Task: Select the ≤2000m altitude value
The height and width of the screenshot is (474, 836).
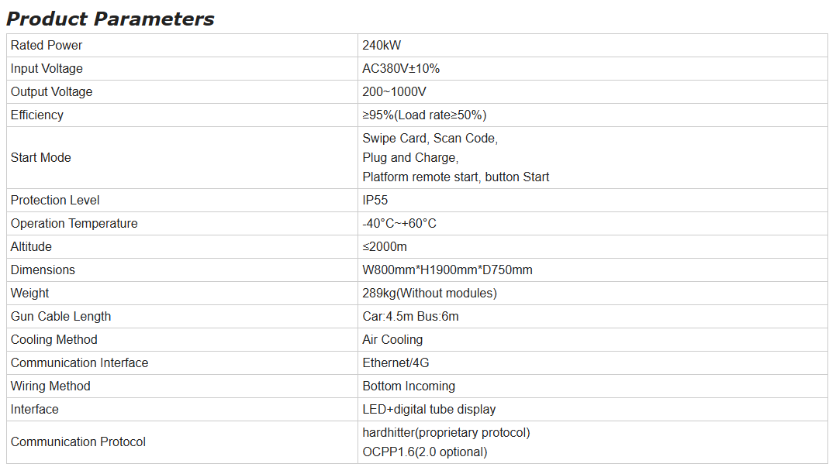Action: point(385,246)
